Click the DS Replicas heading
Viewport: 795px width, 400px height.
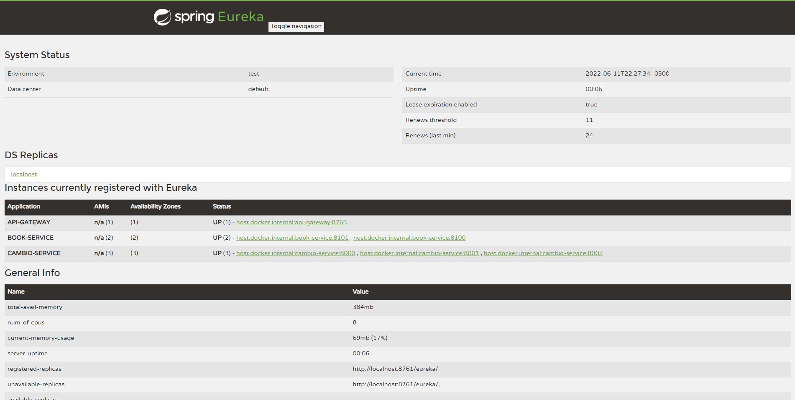(x=31, y=155)
